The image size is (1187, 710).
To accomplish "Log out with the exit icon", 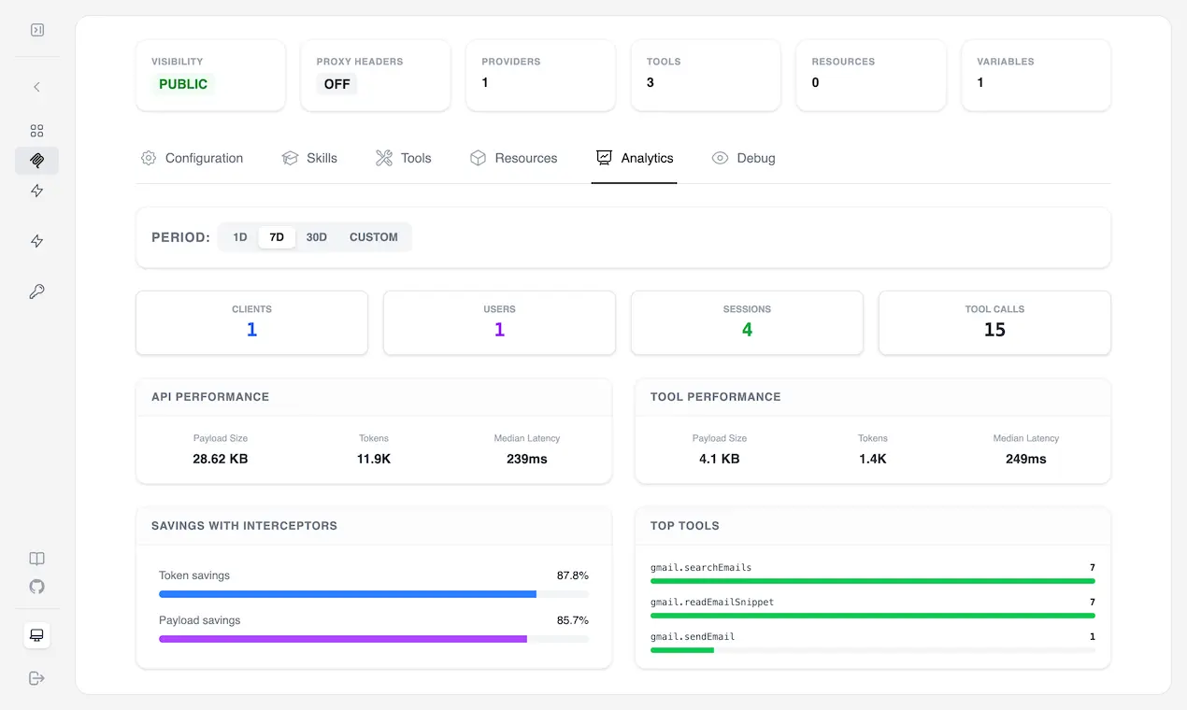I will (37, 678).
